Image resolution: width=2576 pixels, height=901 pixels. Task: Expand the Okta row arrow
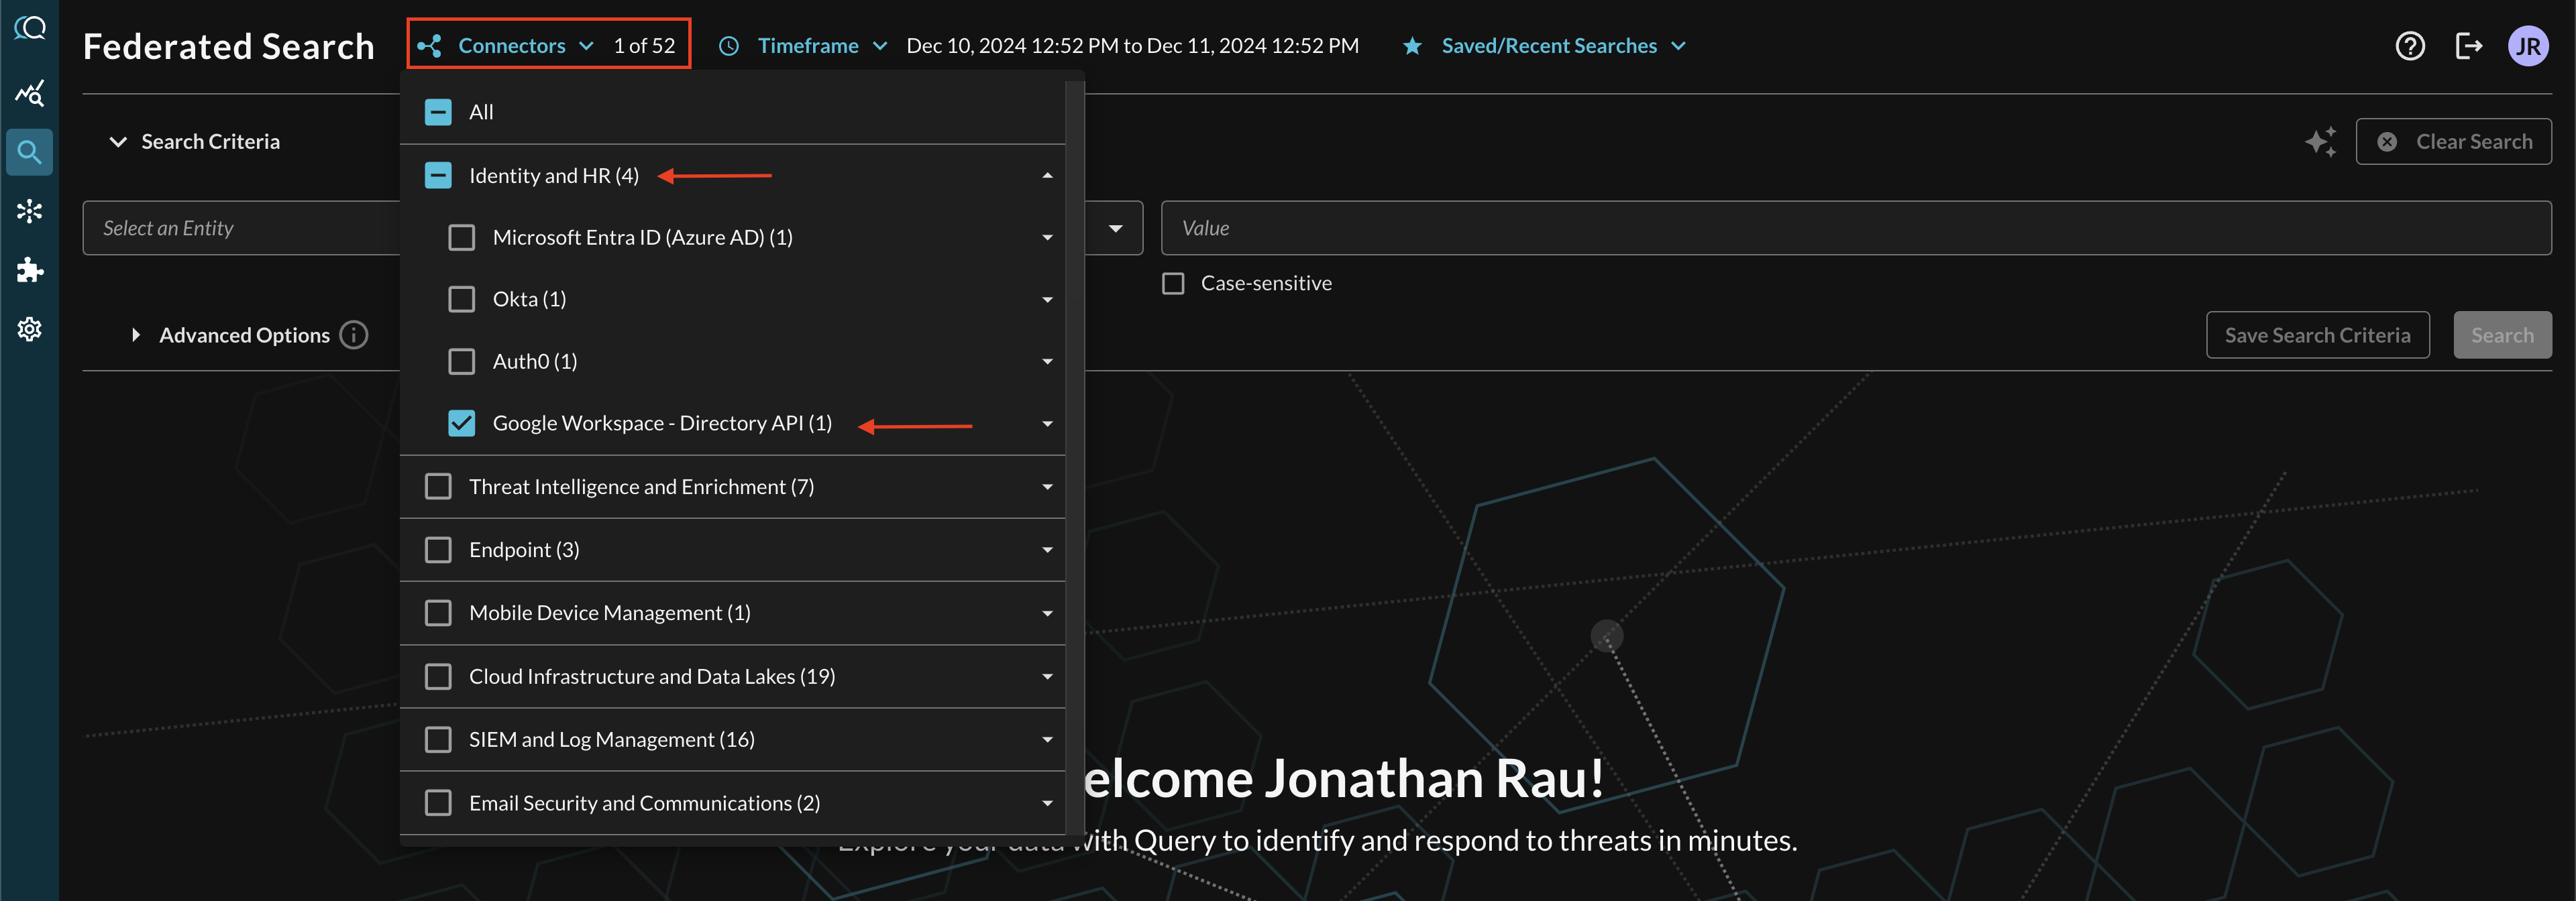1047,300
